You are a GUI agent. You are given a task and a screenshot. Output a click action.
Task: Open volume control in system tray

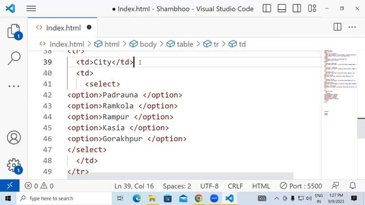point(309,199)
